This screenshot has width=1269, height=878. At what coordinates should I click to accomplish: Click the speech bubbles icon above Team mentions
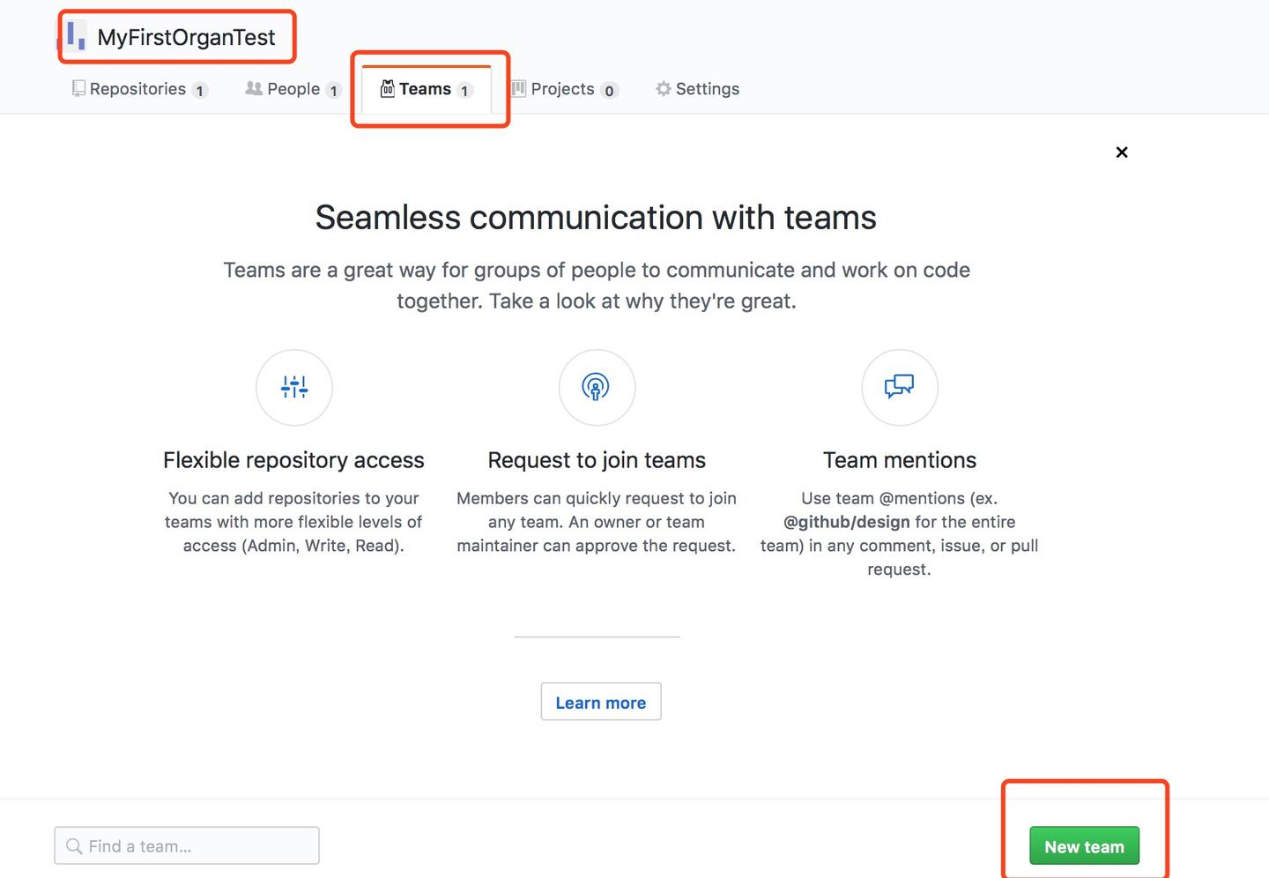[899, 387]
